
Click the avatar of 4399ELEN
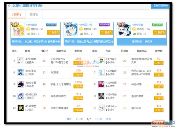21,96
